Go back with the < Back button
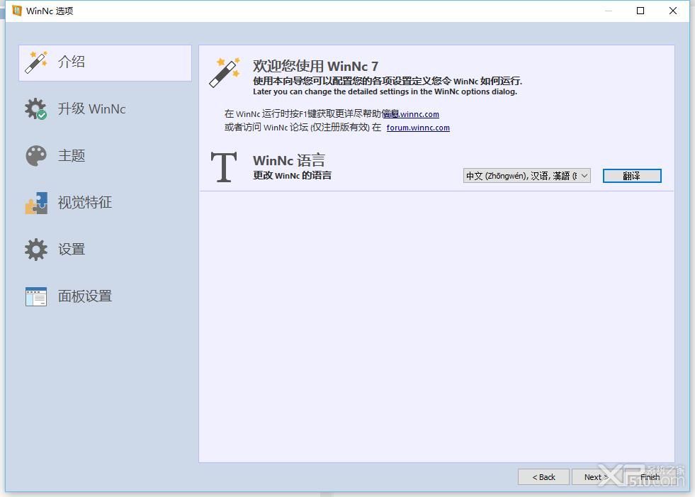The width and height of the screenshot is (695, 497). click(543, 477)
